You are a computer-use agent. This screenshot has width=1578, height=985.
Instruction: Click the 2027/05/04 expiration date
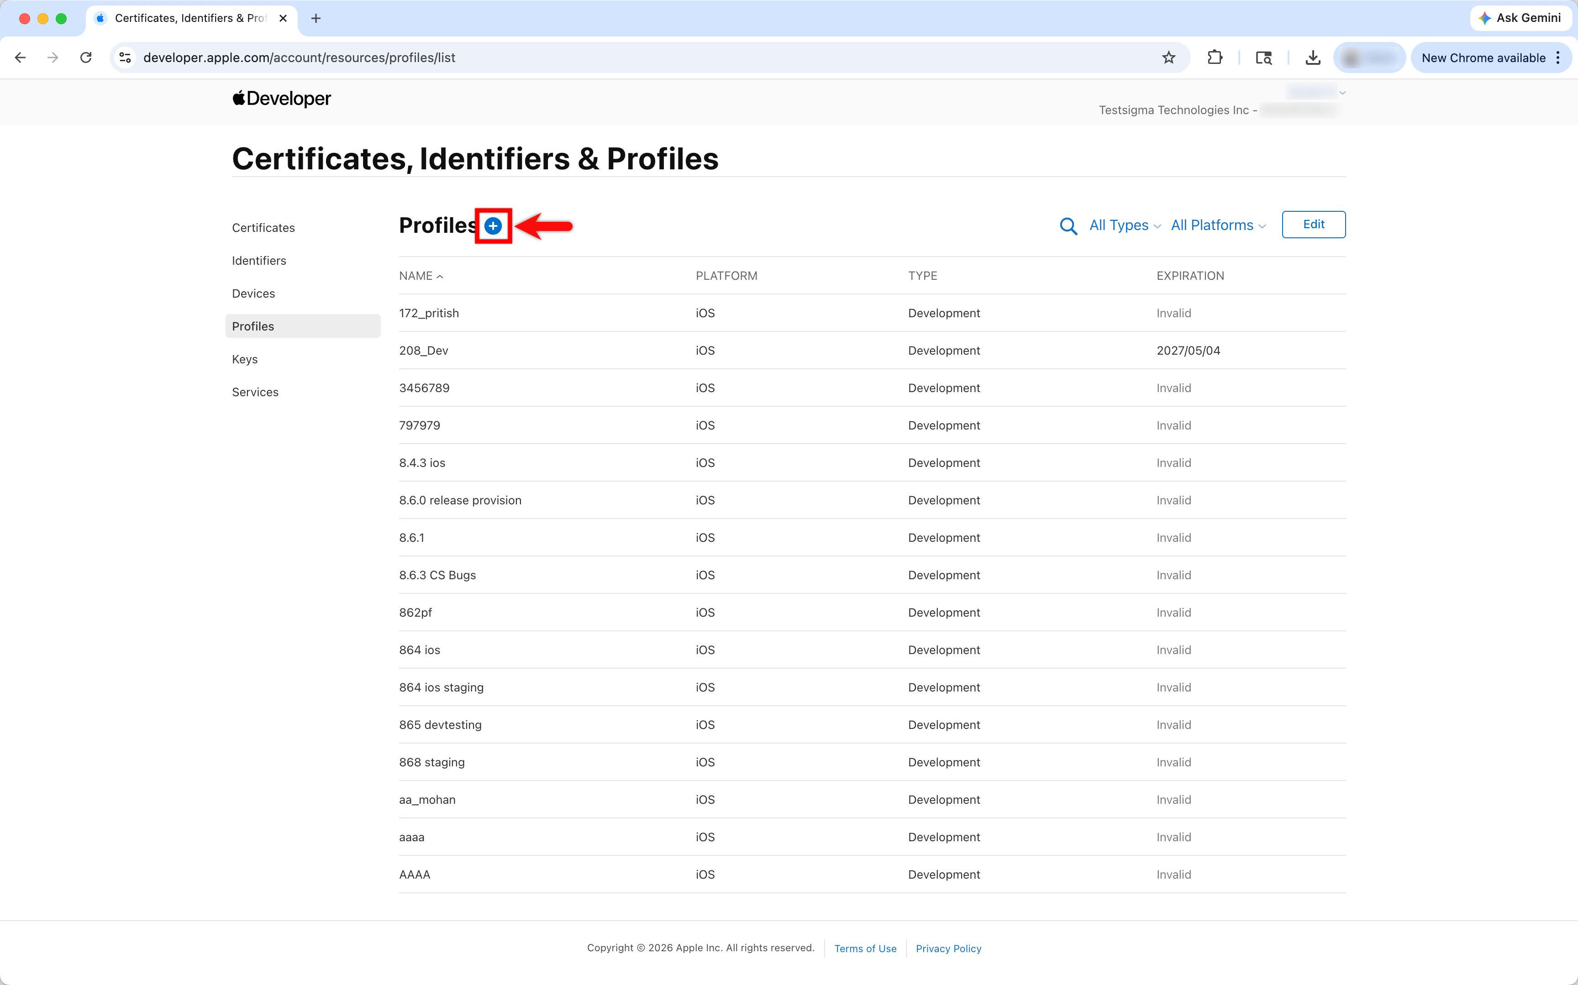[x=1189, y=351]
